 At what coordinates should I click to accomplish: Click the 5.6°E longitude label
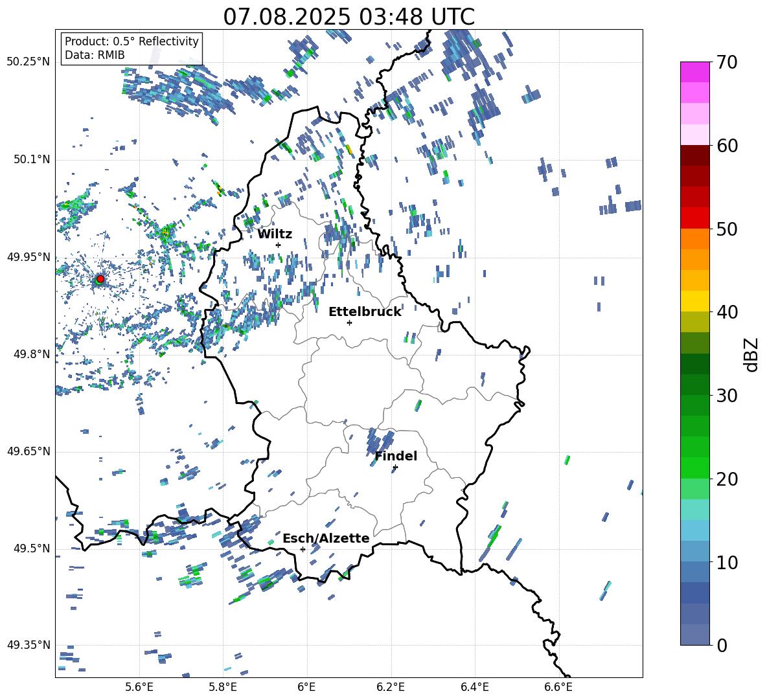click(x=139, y=687)
